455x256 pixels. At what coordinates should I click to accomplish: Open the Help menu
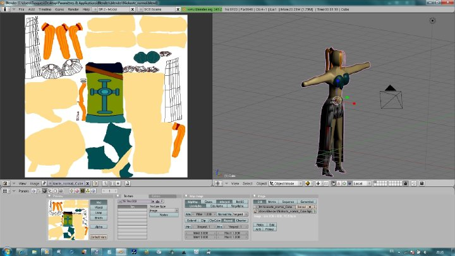[x=86, y=9]
